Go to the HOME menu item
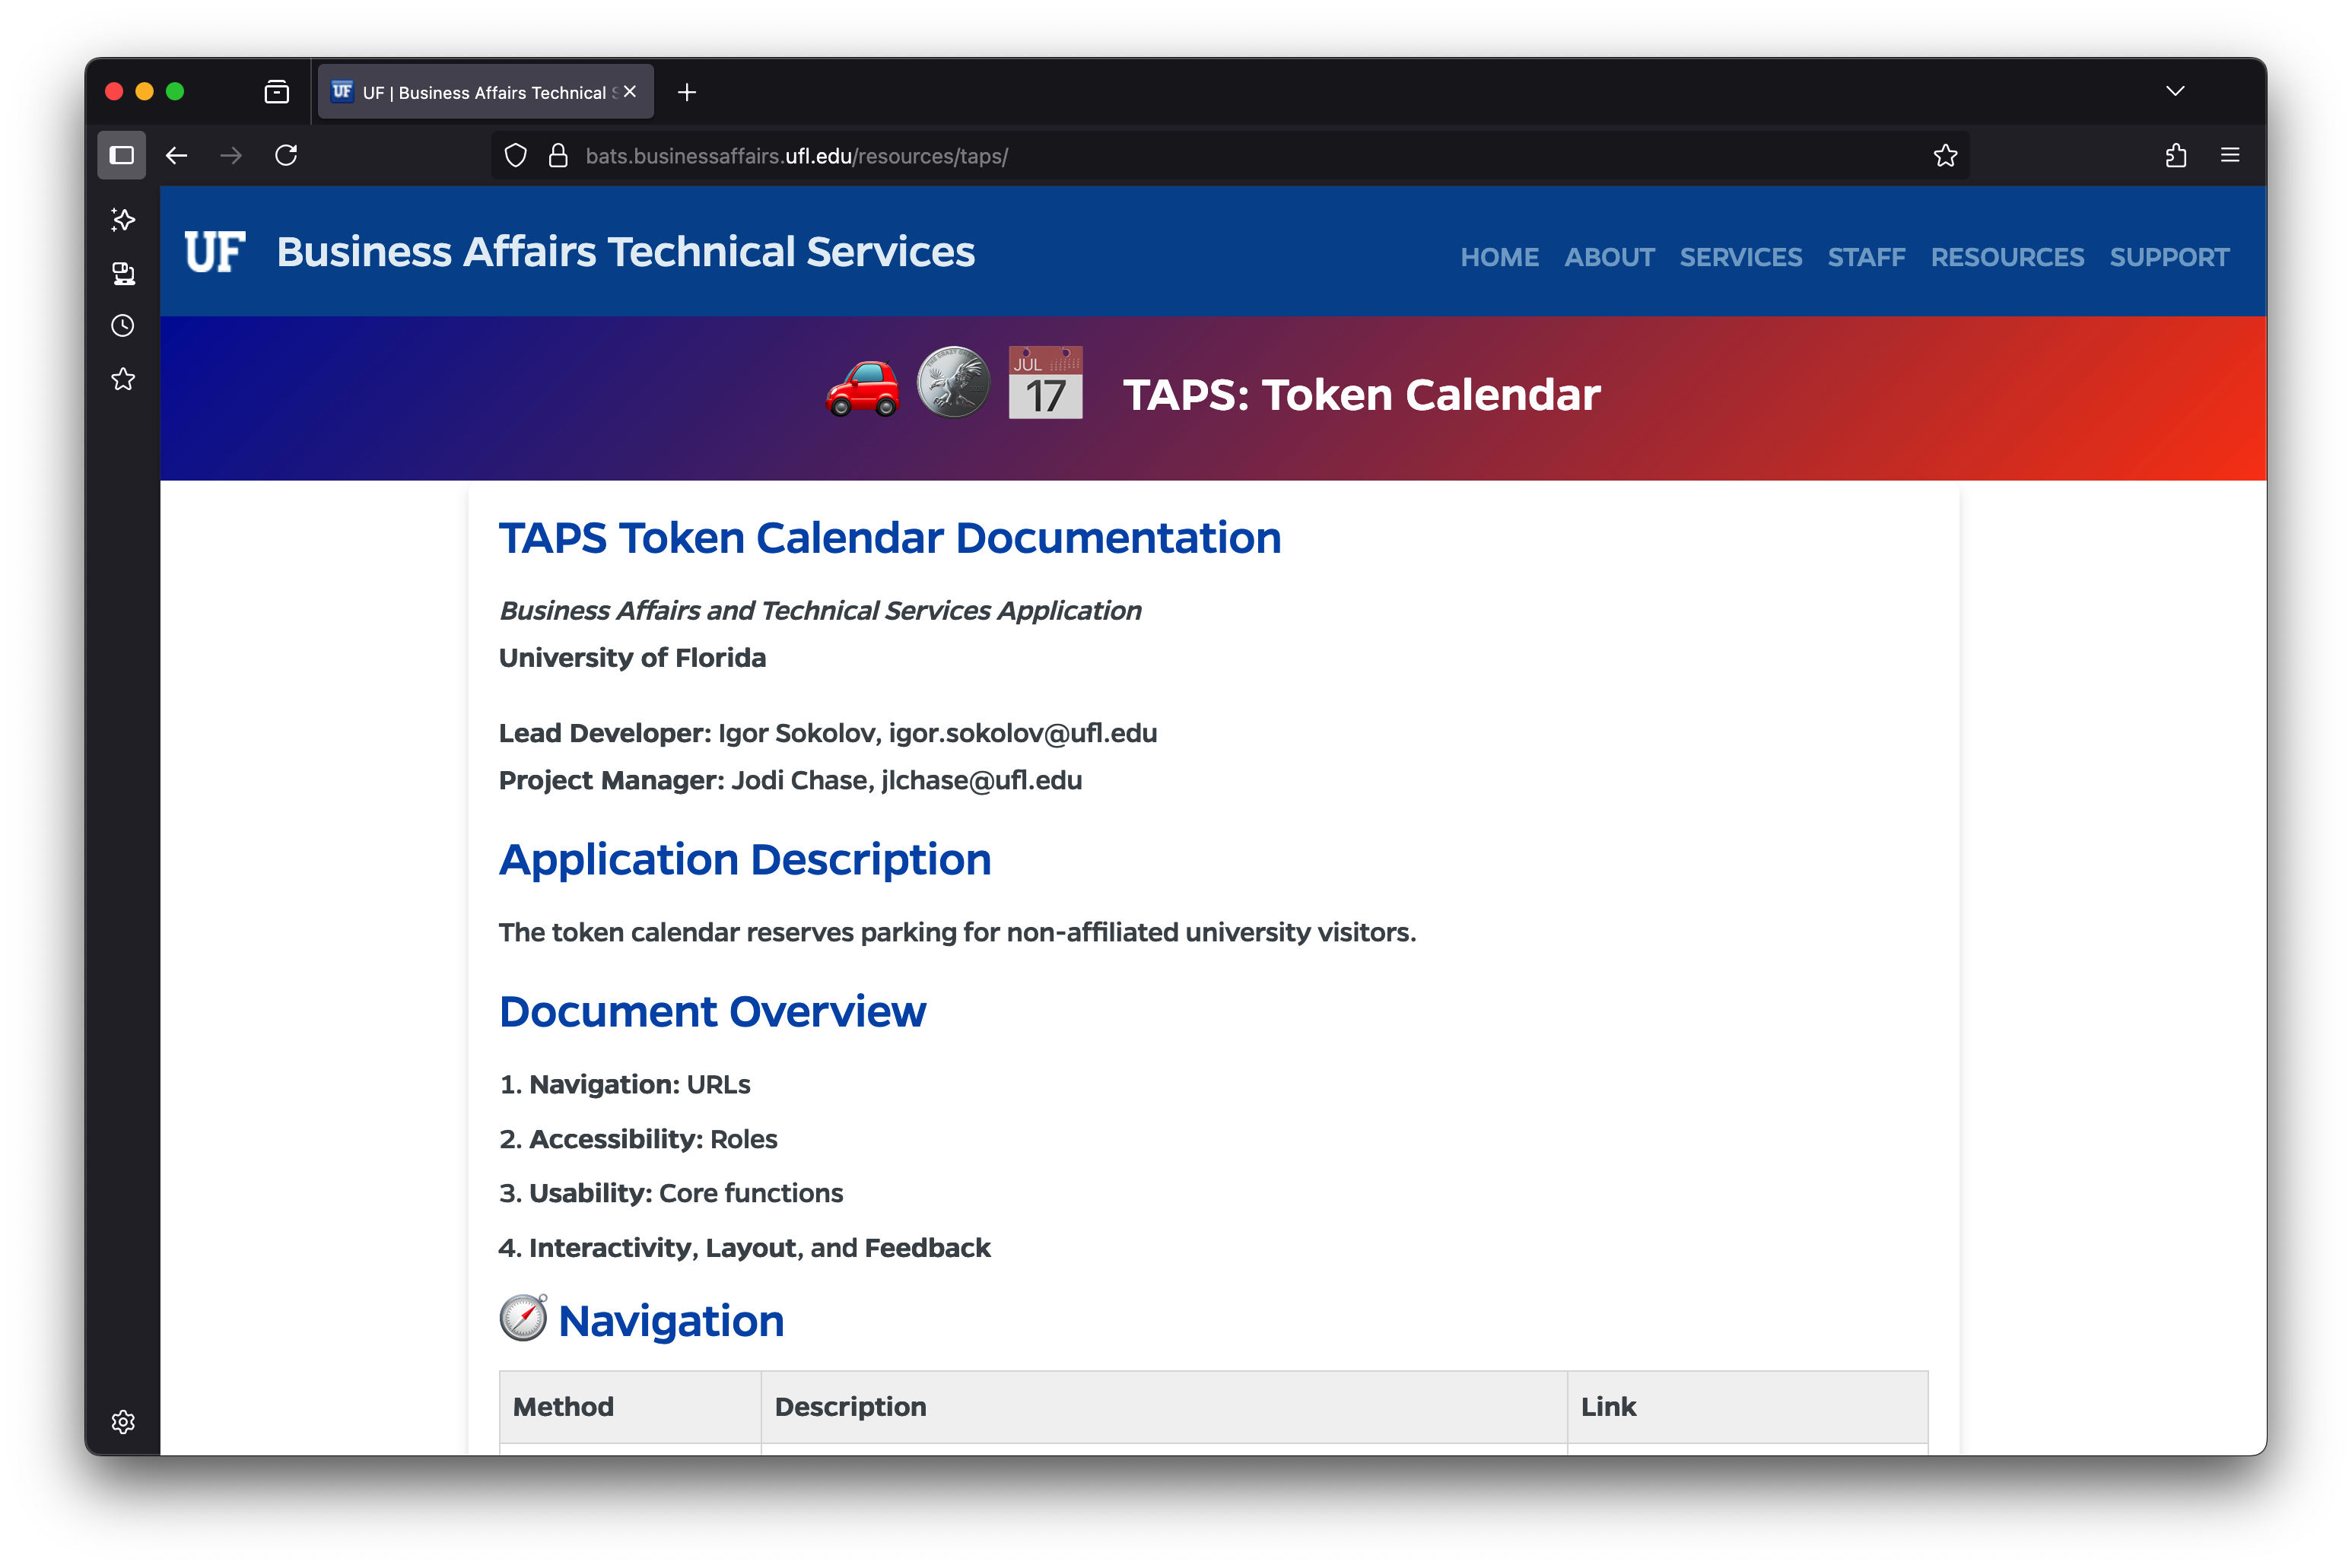Image resolution: width=2352 pixels, height=1568 pixels. tap(1499, 257)
